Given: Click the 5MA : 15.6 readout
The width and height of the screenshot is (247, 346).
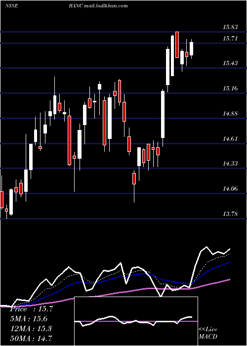Looking at the screenshot, I should 29,319.
